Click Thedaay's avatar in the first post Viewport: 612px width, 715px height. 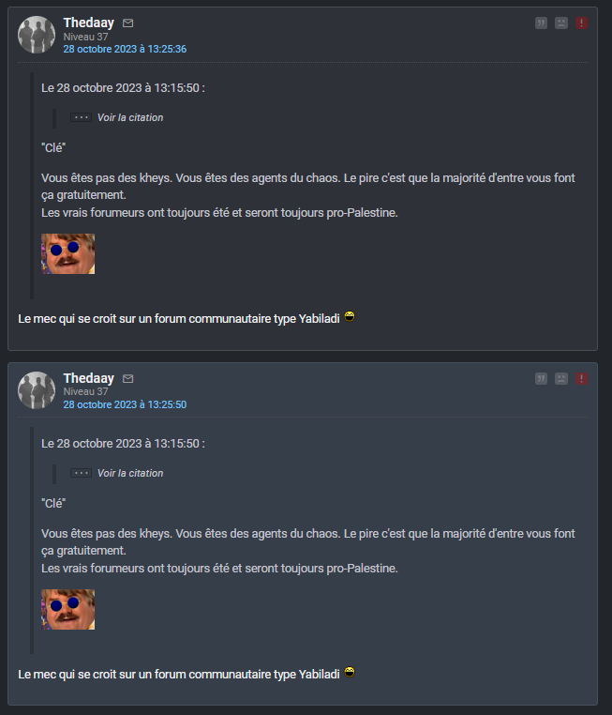[x=37, y=35]
